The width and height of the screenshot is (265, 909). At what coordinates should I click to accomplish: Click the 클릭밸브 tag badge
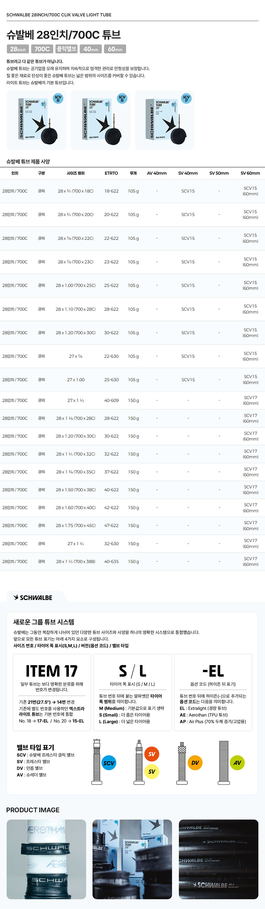click(x=67, y=49)
